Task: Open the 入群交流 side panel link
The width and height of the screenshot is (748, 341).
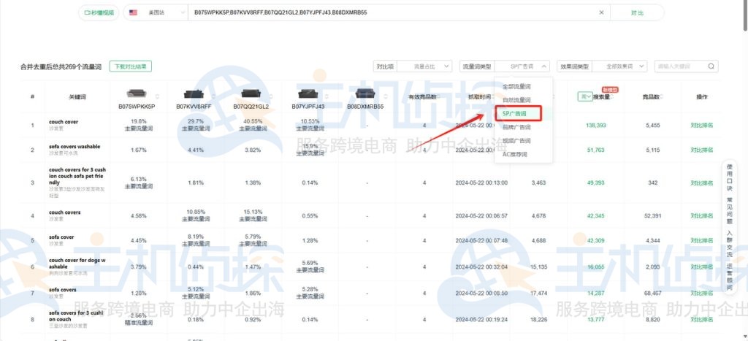Action: click(729, 244)
